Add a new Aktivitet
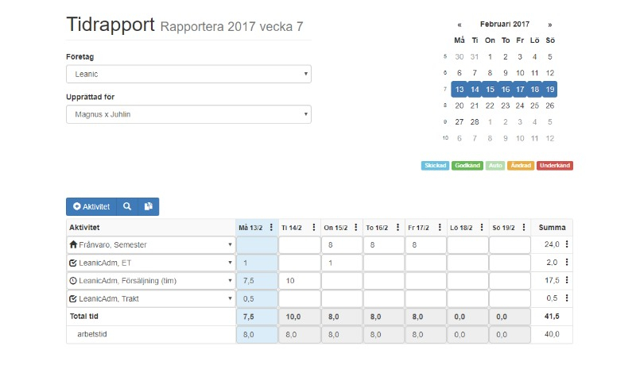The height and width of the screenshot is (365, 636). point(91,206)
